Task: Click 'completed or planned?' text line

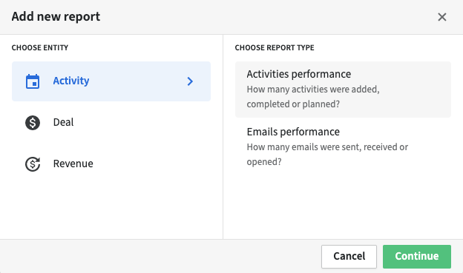Action: point(293,104)
